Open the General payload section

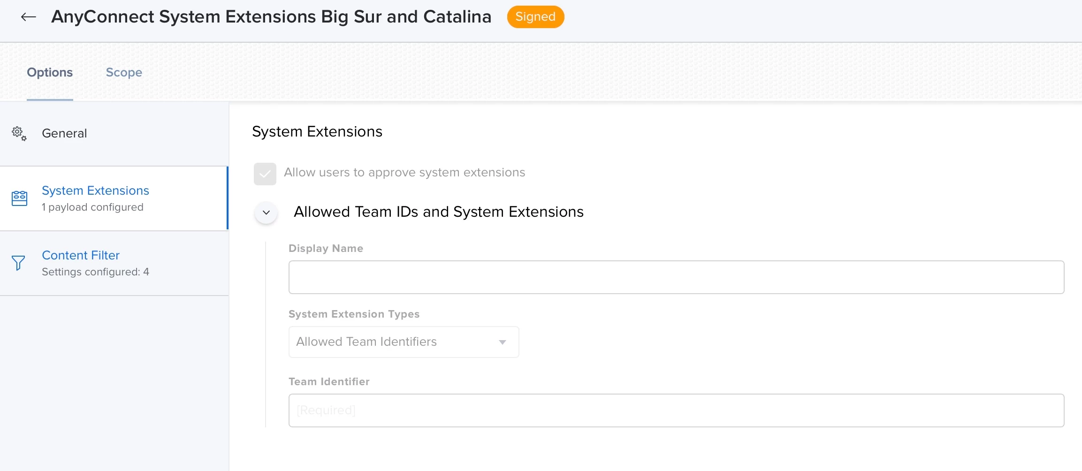[114, 134]
